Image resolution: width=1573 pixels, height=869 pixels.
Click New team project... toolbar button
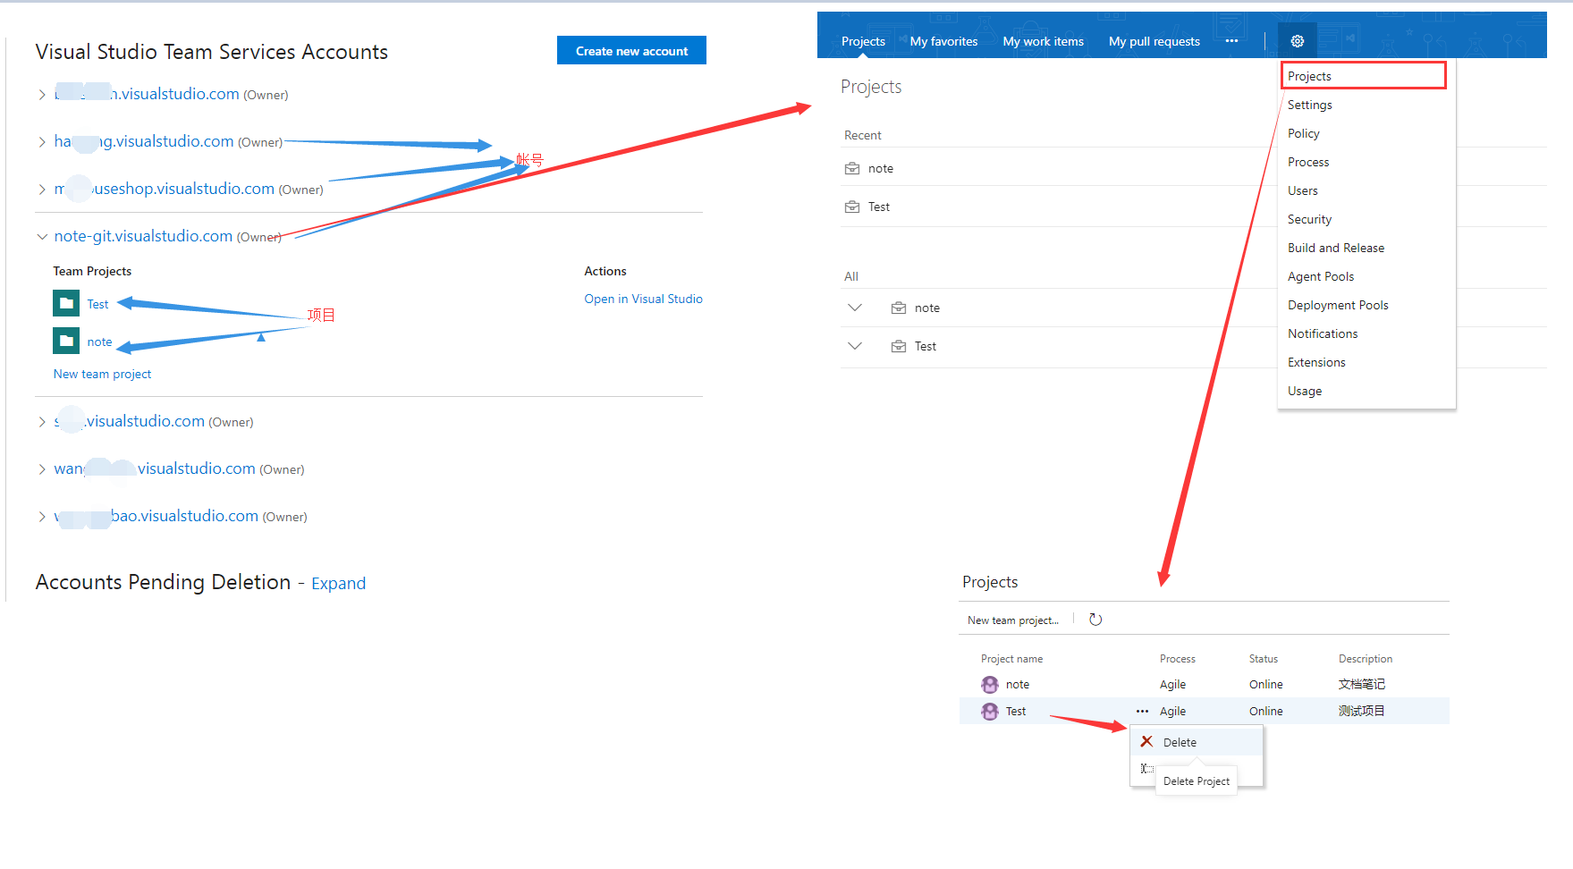point(1012,620)
